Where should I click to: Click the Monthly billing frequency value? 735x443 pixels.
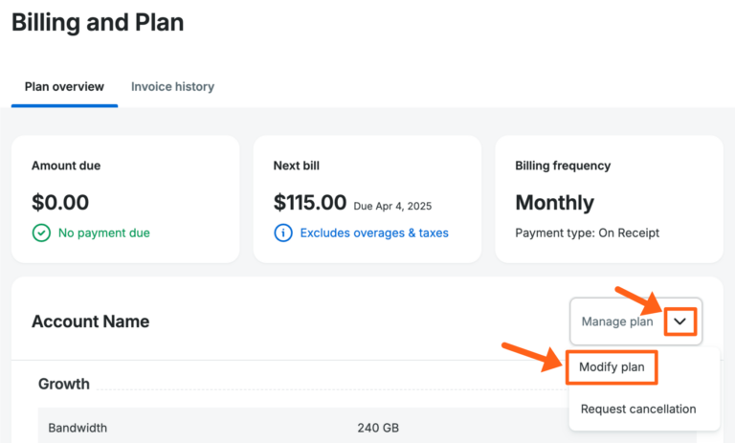tap(555, 203)
